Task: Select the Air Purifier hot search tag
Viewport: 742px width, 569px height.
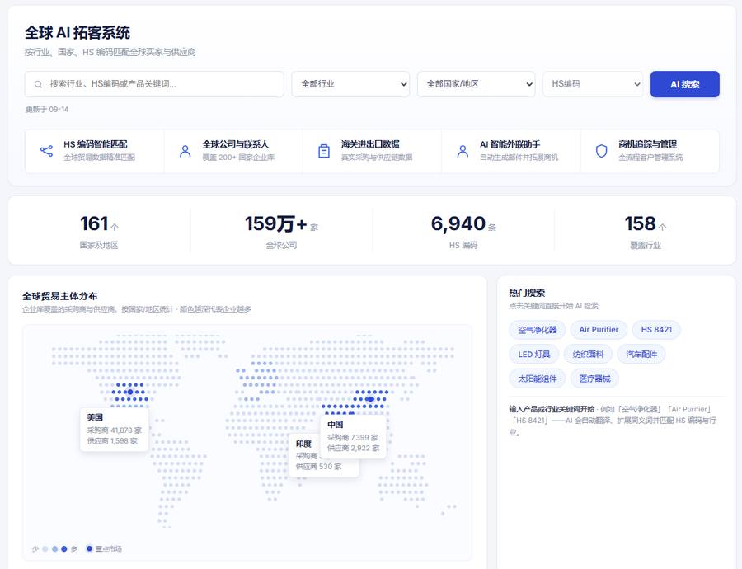Action: [x=599, y=330]
